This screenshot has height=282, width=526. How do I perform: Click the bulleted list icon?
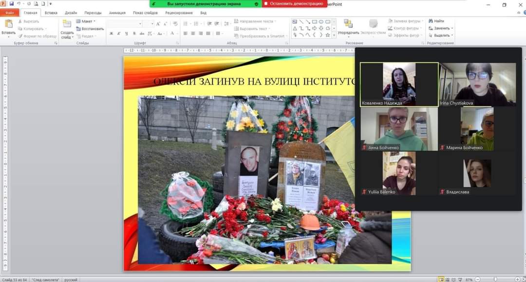(x=186, y=23)
